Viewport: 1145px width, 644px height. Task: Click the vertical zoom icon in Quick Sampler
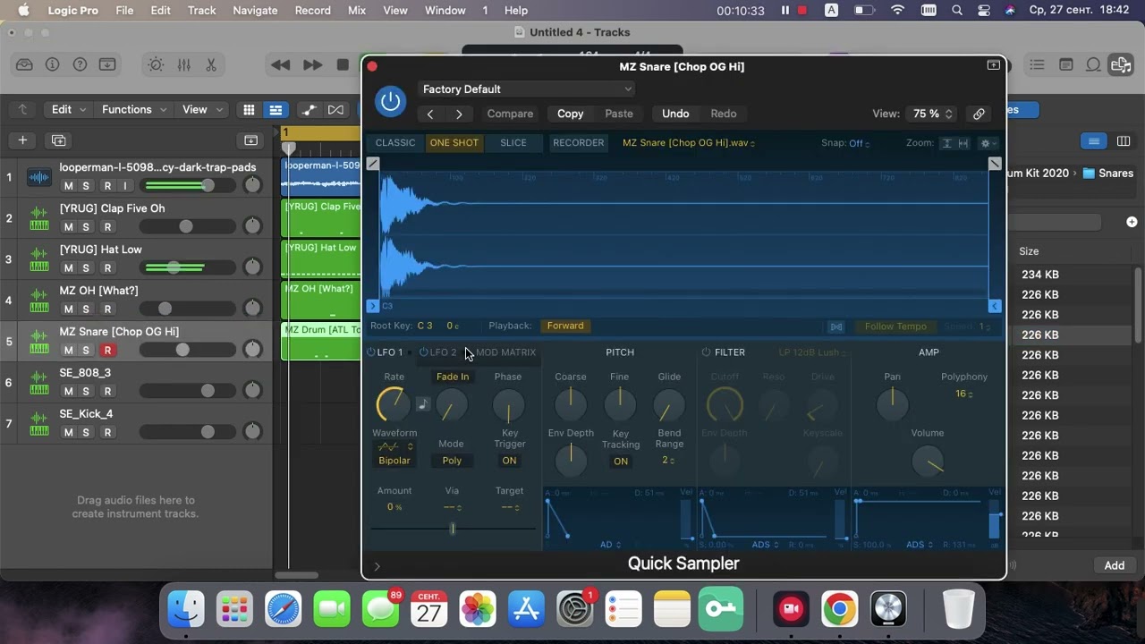(x=946, y=143)
